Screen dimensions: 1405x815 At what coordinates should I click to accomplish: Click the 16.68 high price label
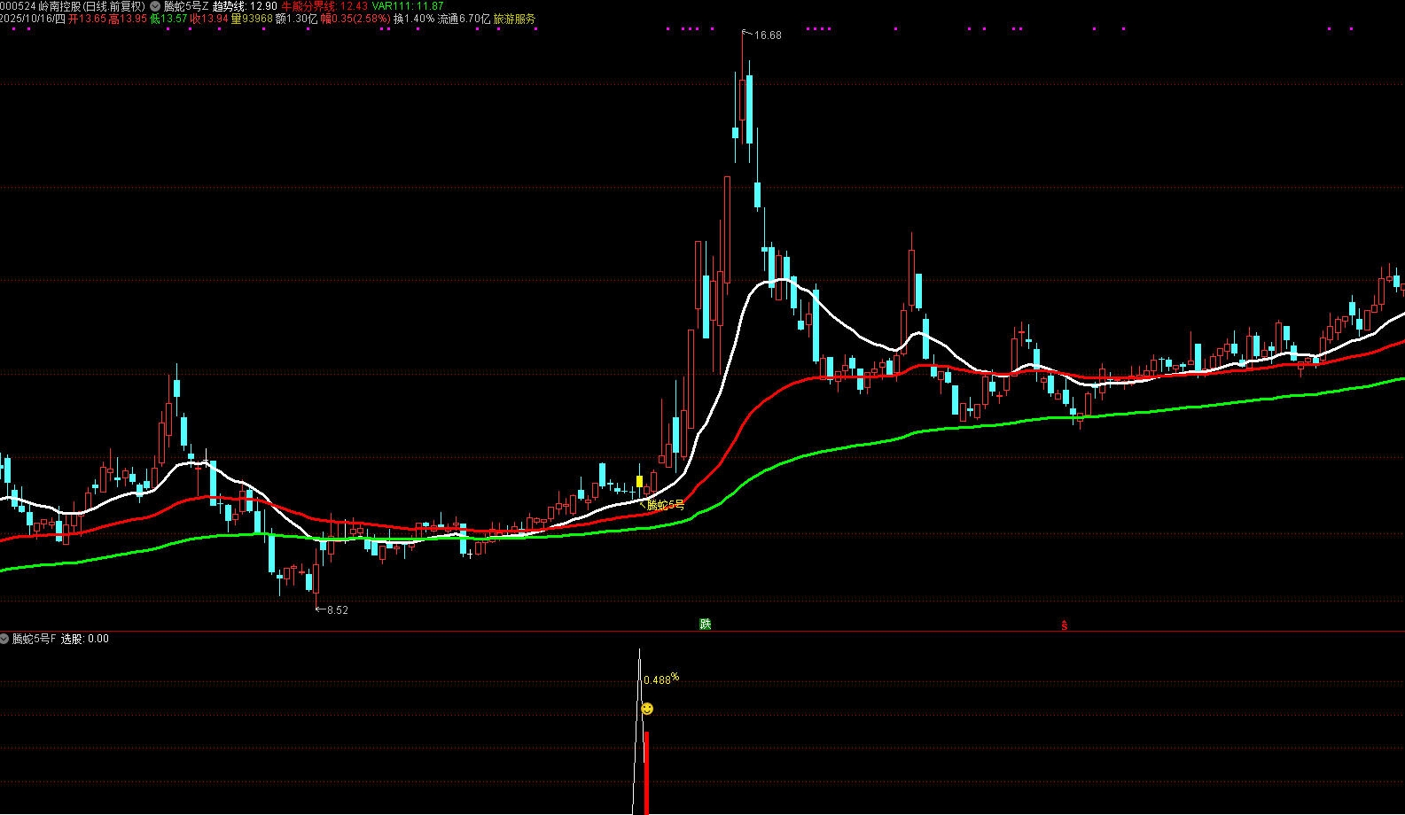pyautogui.click(x=768, y=35)
